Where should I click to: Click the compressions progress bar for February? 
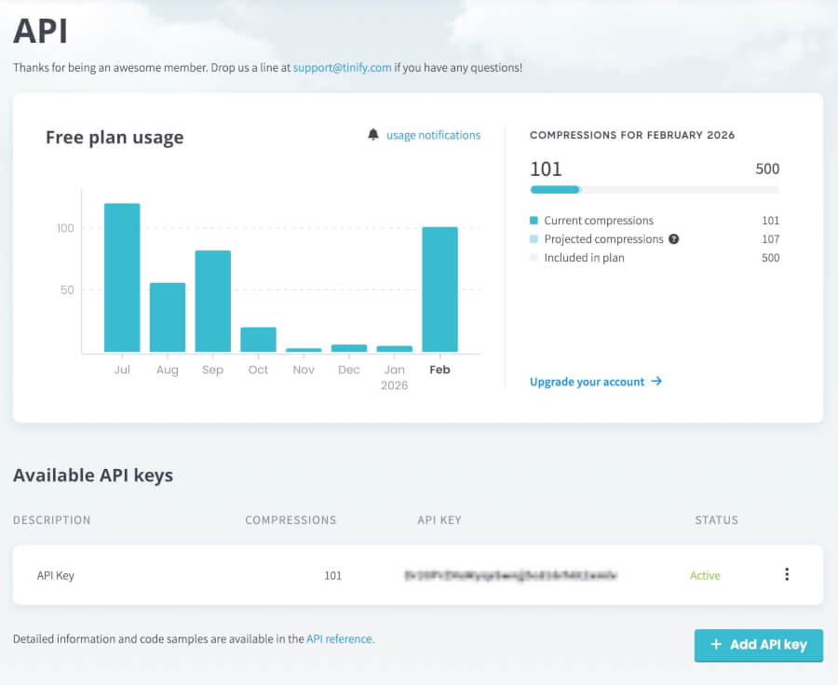[654, 190]
